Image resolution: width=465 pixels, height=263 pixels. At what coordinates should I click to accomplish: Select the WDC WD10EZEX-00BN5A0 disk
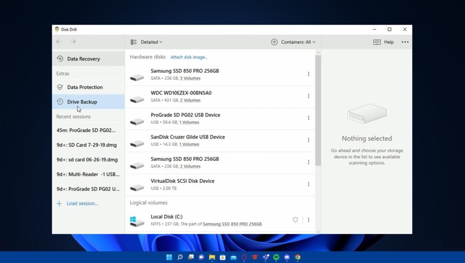(220, 96)
